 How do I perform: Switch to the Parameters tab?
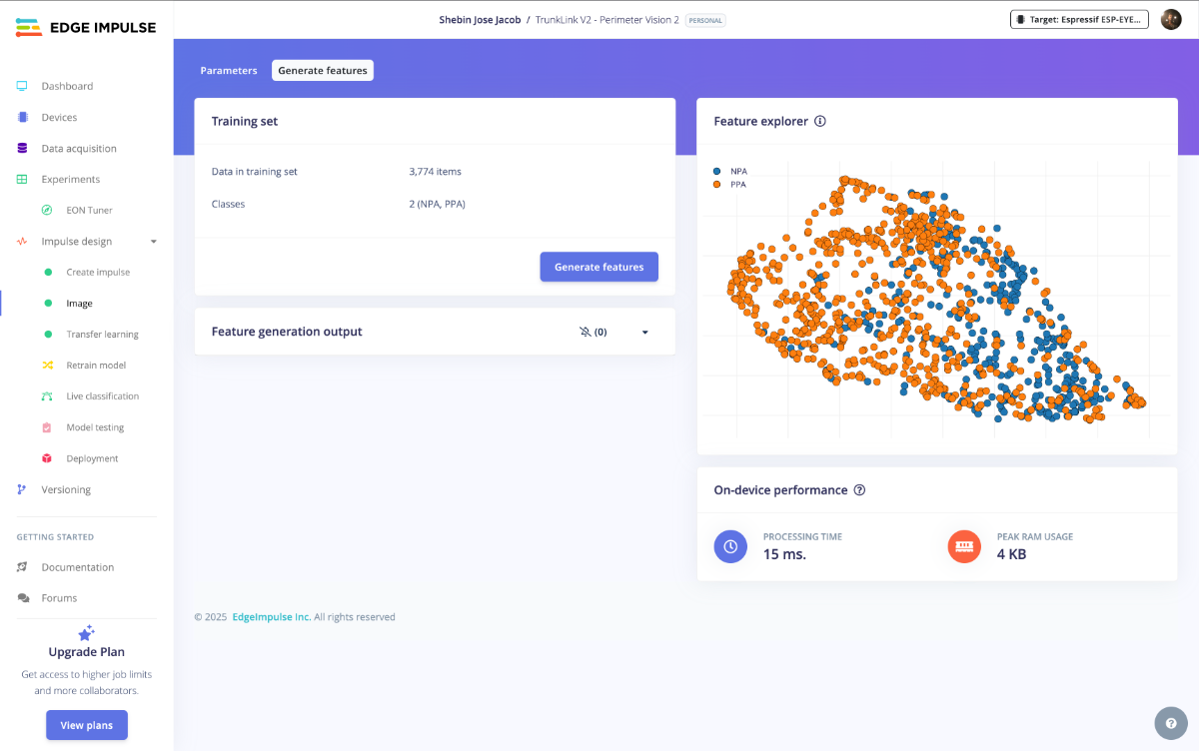[229, 71]
